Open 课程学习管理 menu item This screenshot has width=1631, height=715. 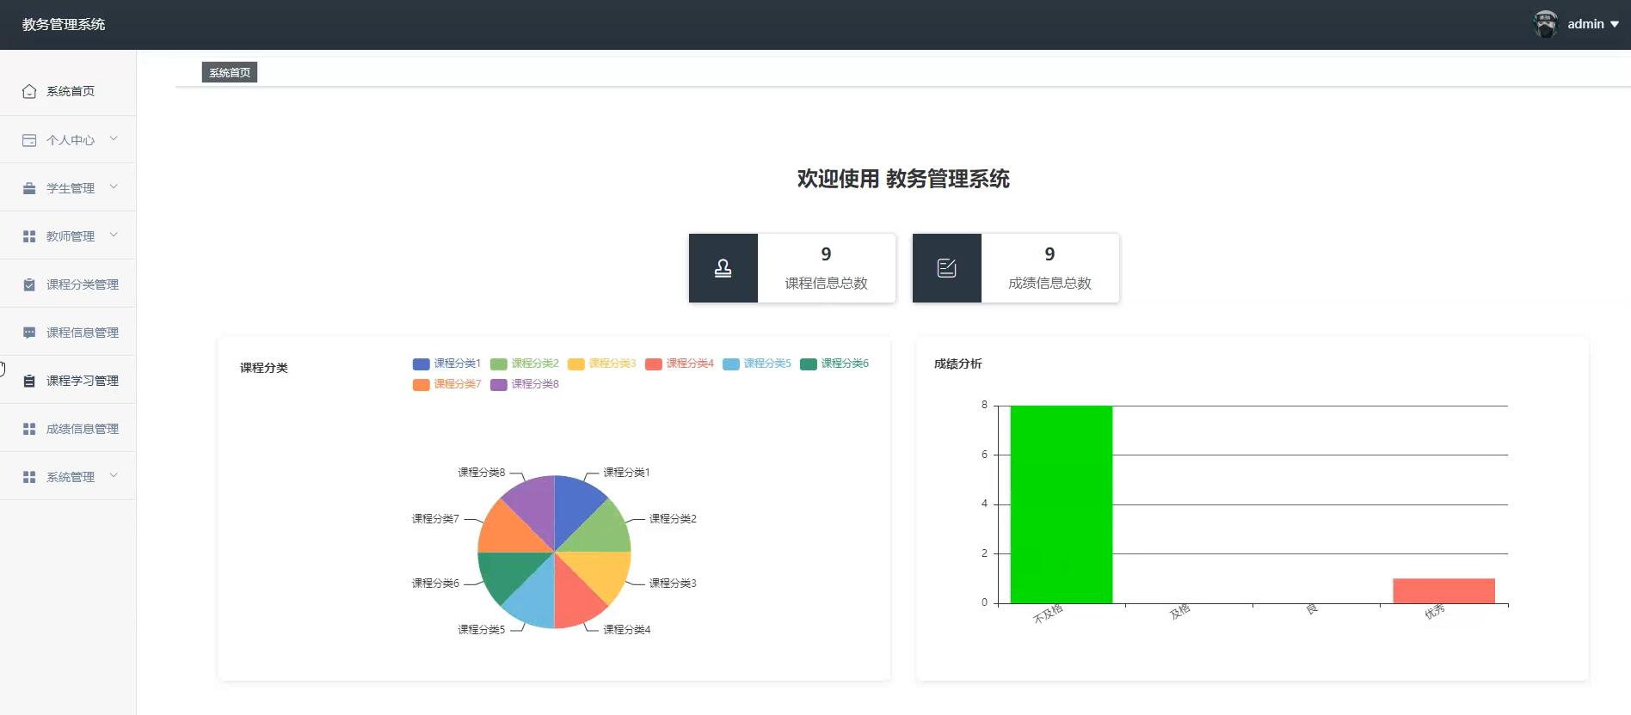(68, 380)
